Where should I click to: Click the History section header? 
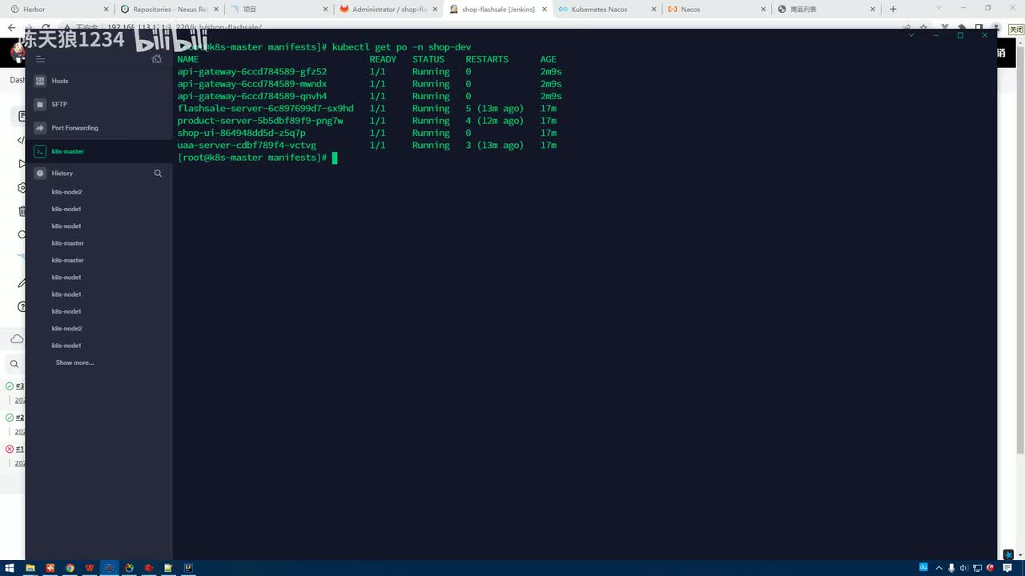[x=62, y=173]
